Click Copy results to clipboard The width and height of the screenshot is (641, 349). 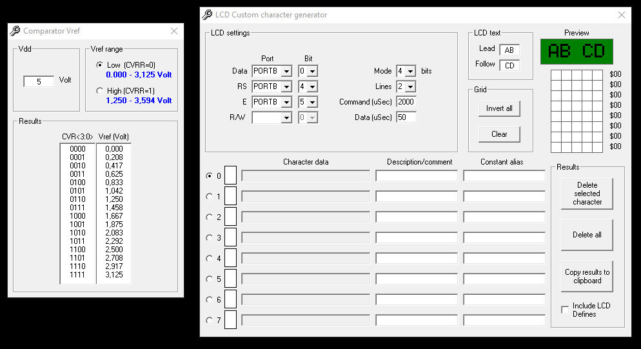pos(587,276)
